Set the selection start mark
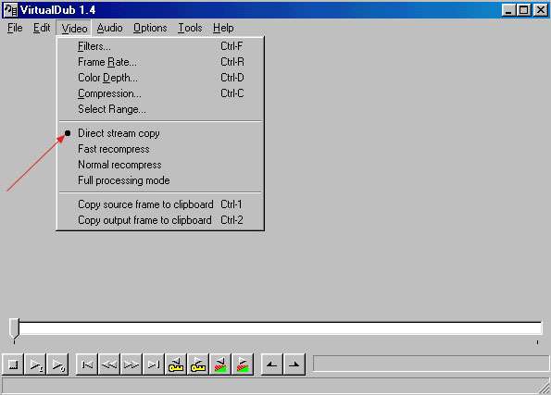551x395 pixels. pyautogui.click(x=272, y=364)
